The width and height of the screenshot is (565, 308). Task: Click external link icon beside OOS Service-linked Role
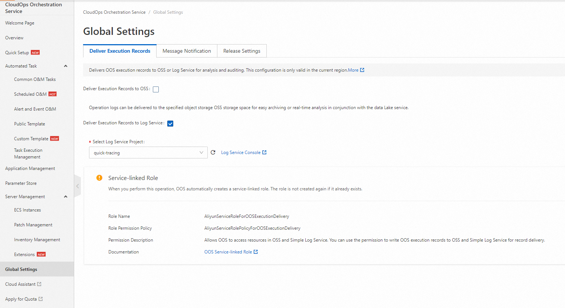(x=256, y=252)
